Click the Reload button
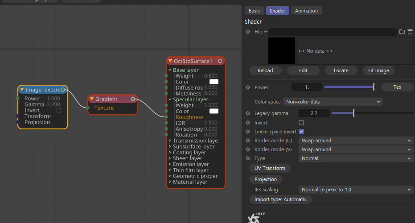 pyautogui.click(x=265, y=70)
